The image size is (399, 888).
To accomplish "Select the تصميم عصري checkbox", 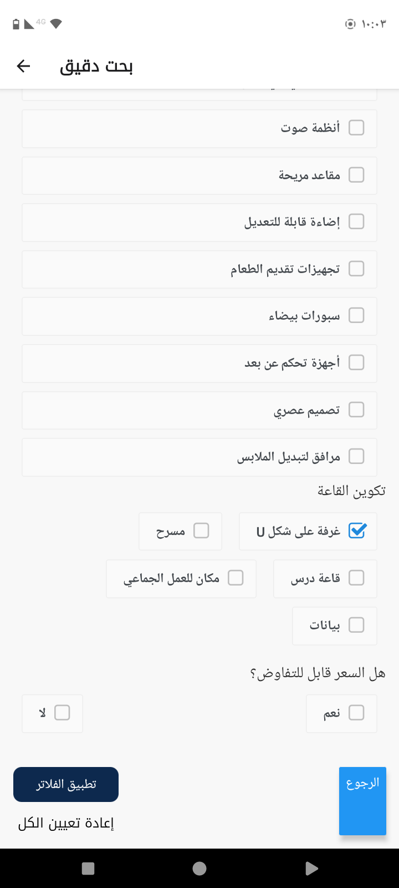I will [x=356, y=410].
